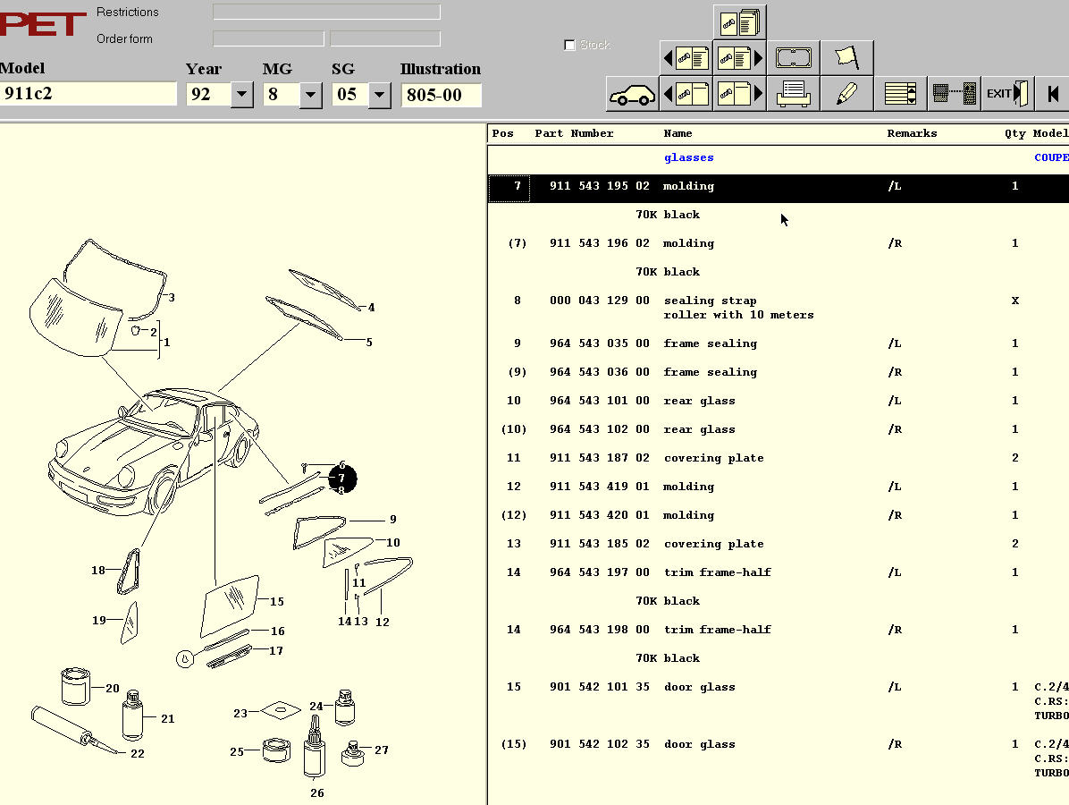The image size is (1069, 805).
Task: Click the ornate frame icon button
Action: (794, 58)
